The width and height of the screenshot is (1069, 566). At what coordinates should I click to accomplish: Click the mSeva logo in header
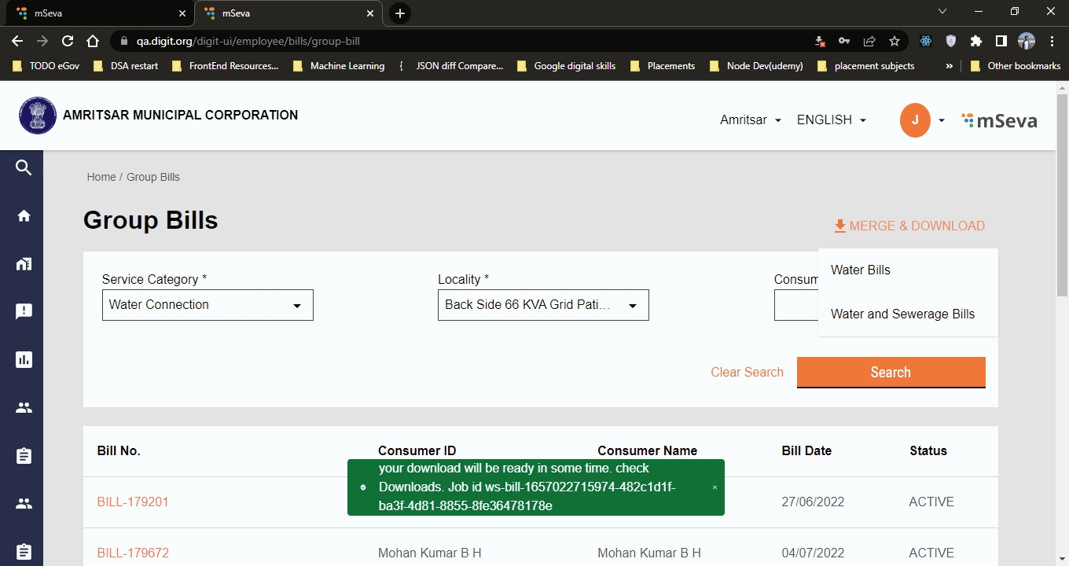999,120
